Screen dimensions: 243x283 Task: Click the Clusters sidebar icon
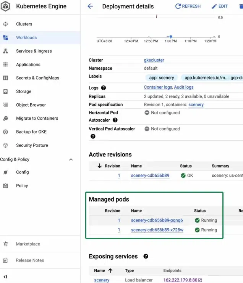pos(5,24)
